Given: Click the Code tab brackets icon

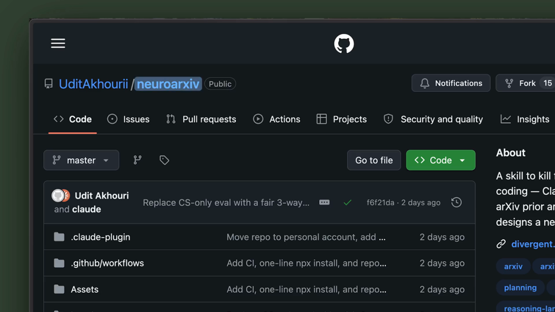Looking at the screenshot, I should tap(59, 119).
